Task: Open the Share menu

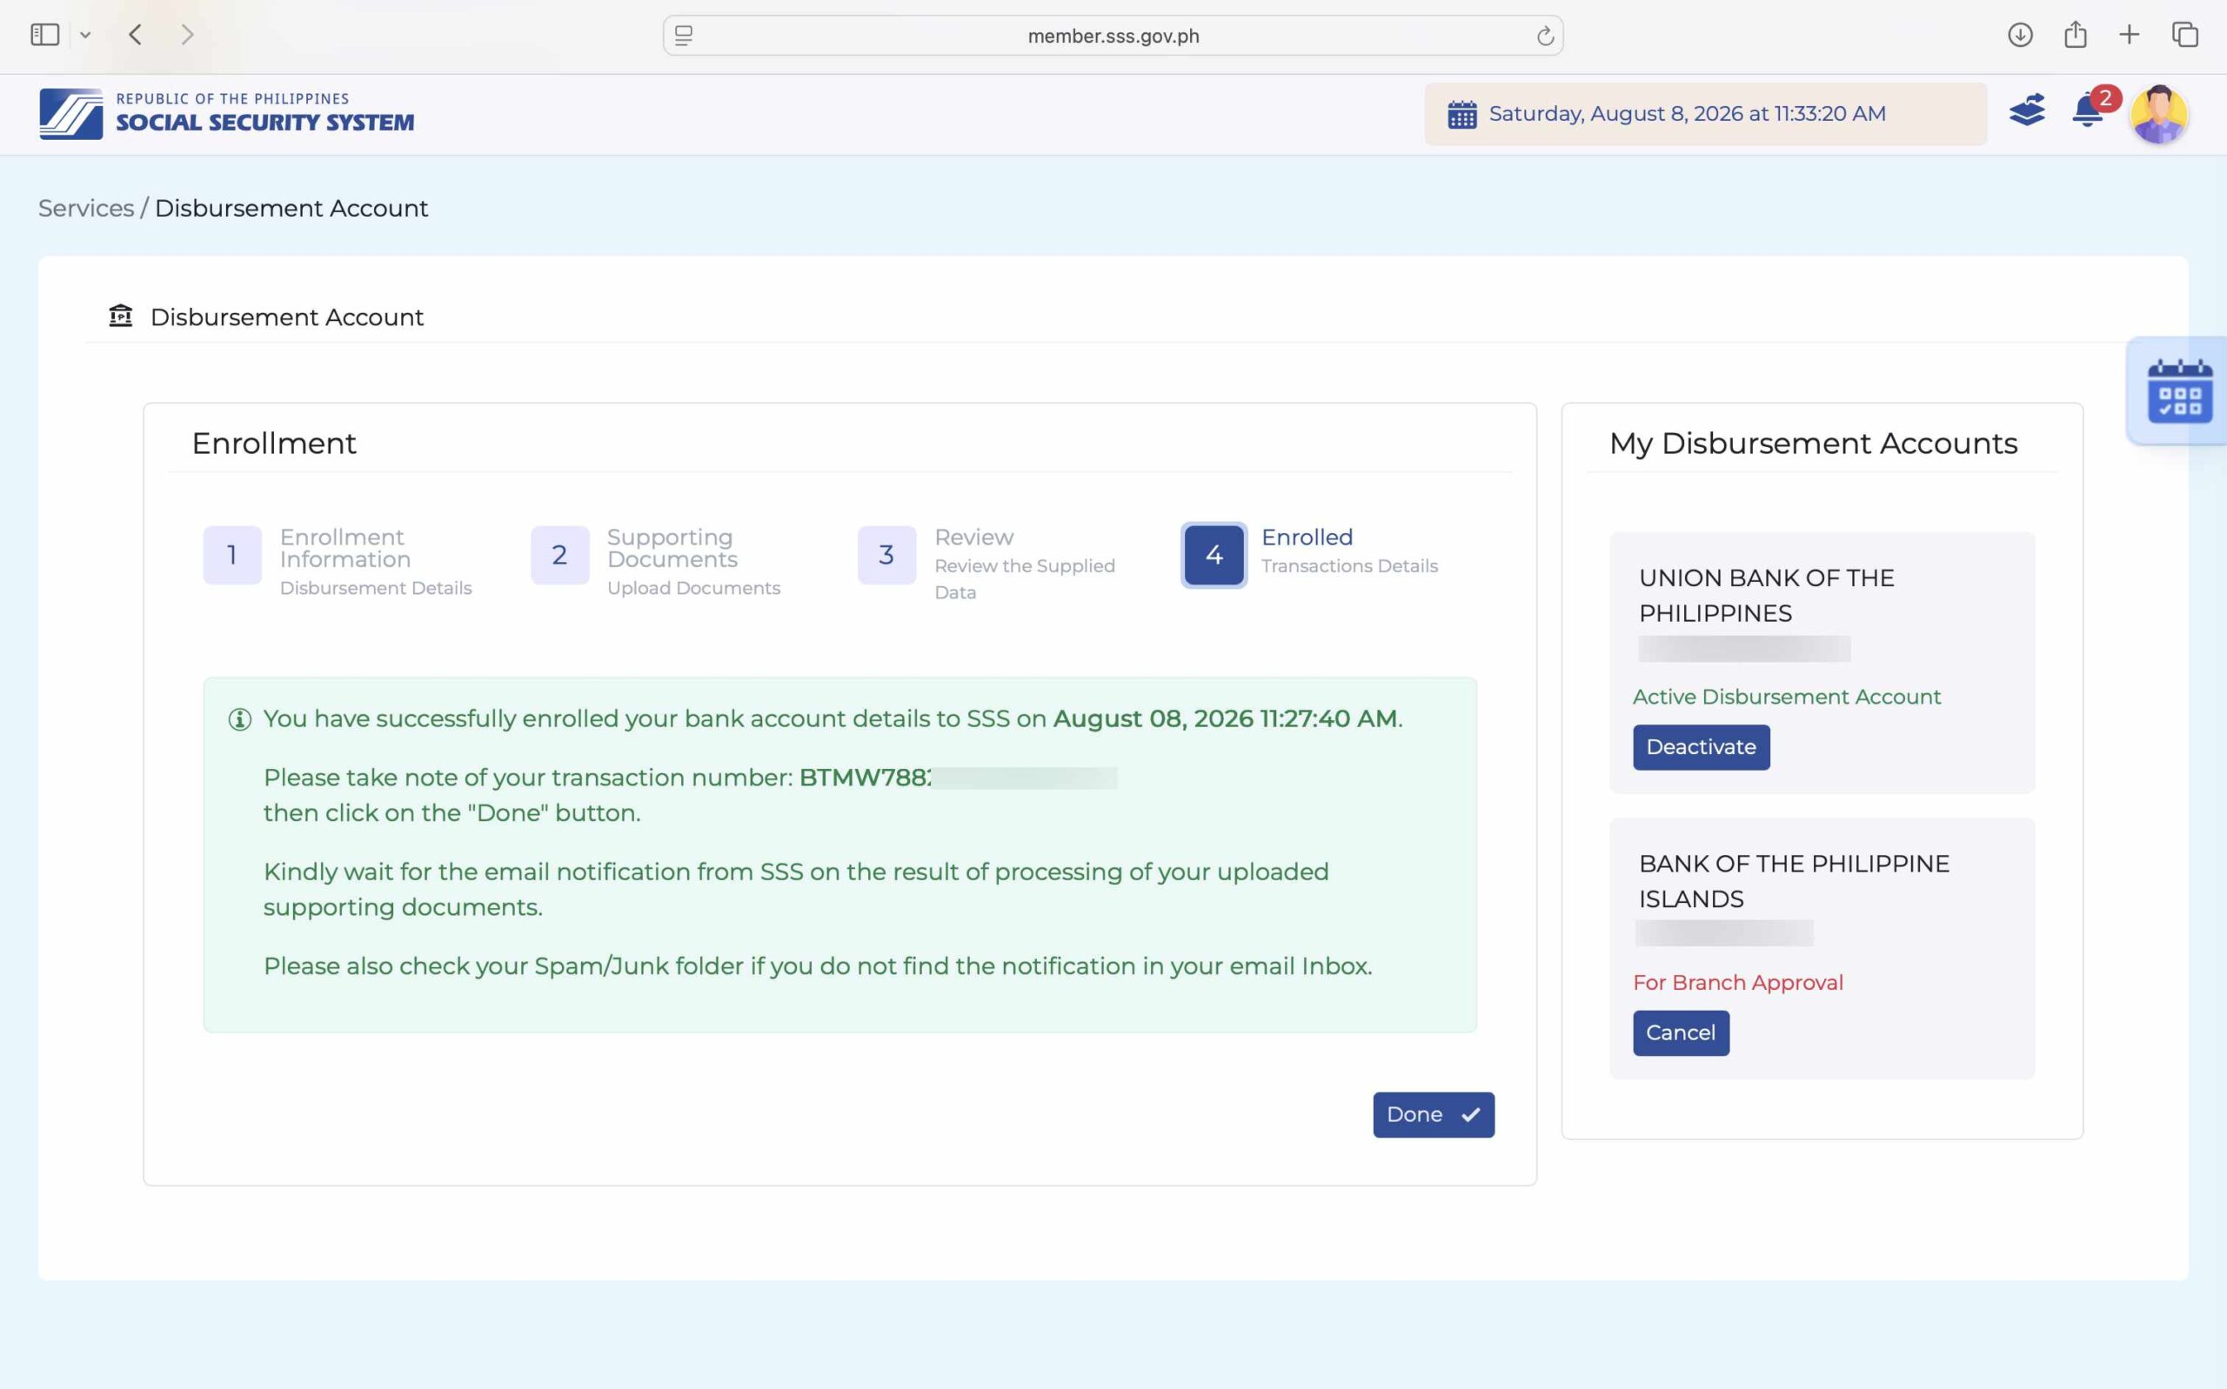Action: pyautogui.click(x=2075, y=35)
